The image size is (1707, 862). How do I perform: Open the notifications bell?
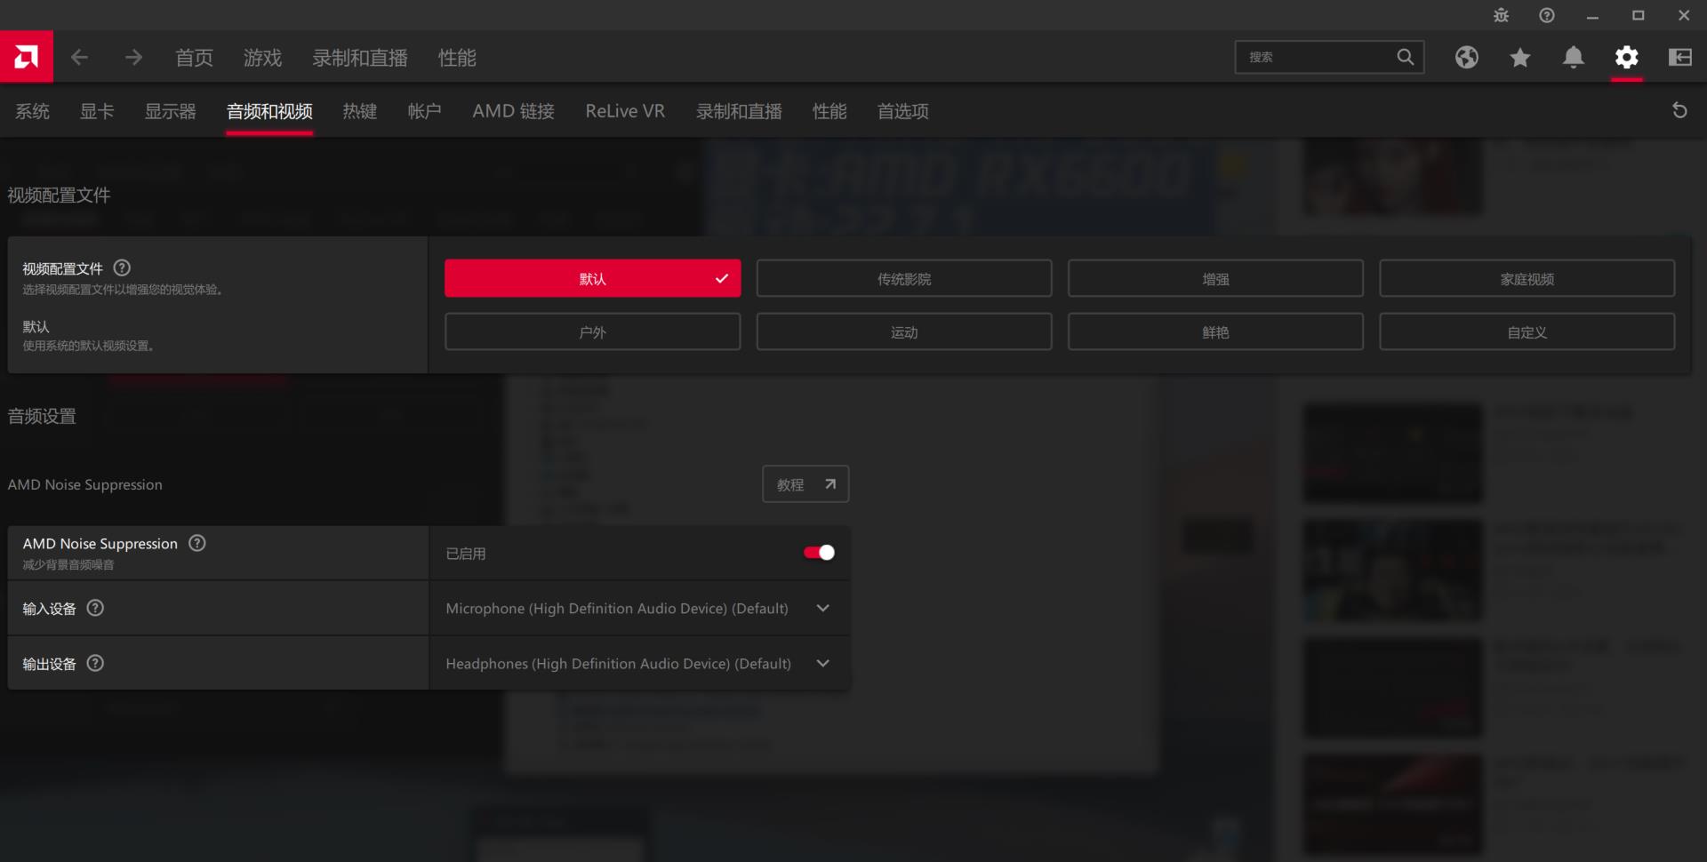point(1574,57)
